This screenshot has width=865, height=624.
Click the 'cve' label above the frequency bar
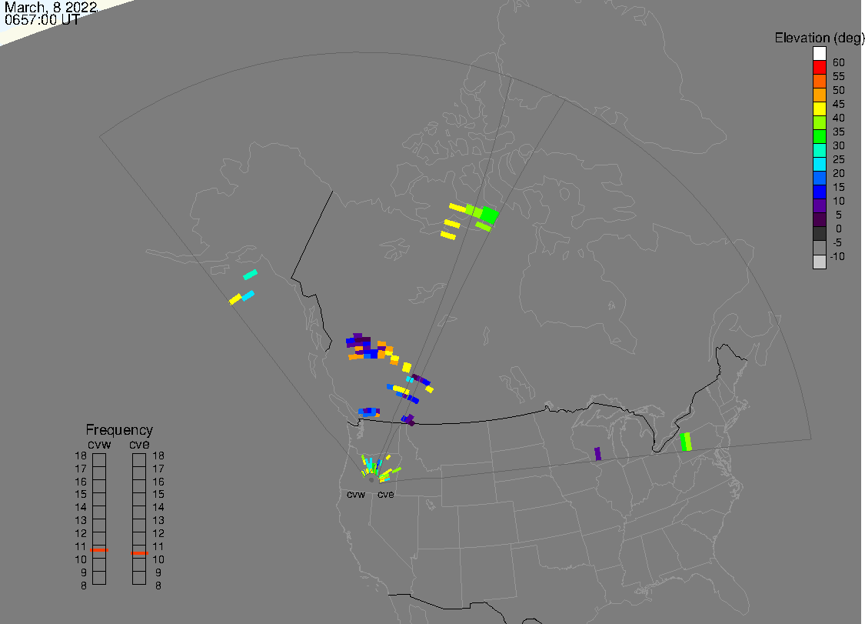pyautogui.click(x=139, y=445)
